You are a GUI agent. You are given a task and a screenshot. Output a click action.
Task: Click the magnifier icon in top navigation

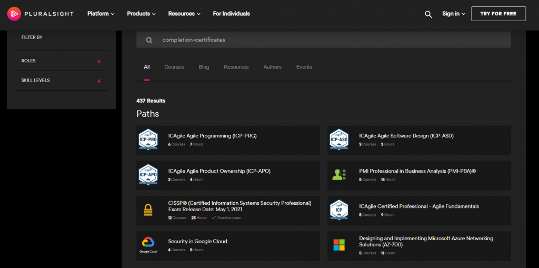(428, 14)
